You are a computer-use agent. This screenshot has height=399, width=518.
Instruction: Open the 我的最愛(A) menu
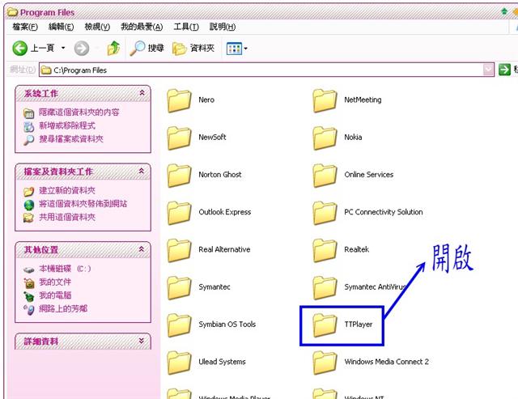click(x=142, y=27)
